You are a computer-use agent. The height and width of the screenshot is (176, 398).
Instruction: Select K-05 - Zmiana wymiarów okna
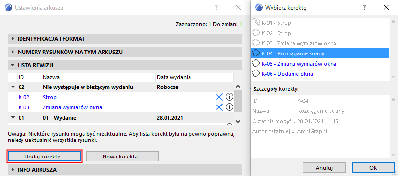(x=320, y=64)
